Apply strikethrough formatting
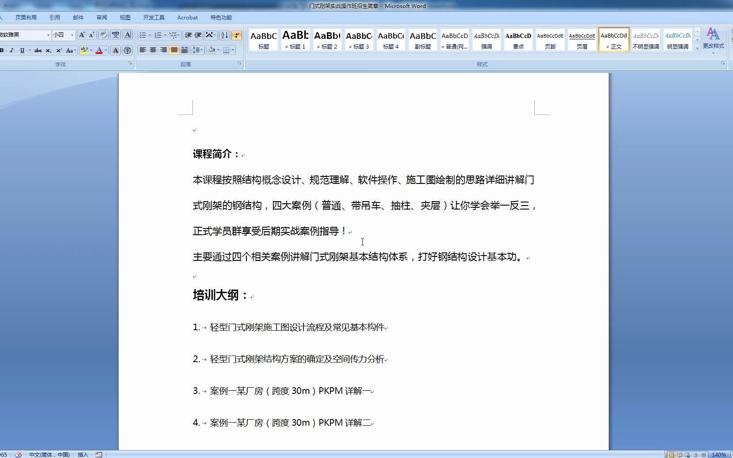The height and width of the screenshot is (458, 733). 38,50
